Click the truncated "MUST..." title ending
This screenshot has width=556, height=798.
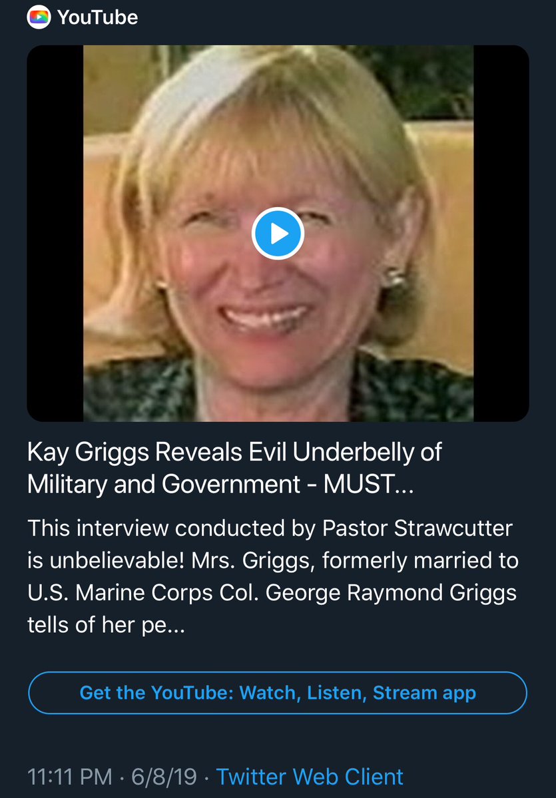(378, 484)
